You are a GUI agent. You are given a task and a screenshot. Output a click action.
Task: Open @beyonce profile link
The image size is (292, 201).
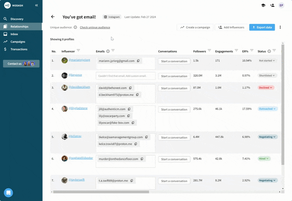point(75,75)
